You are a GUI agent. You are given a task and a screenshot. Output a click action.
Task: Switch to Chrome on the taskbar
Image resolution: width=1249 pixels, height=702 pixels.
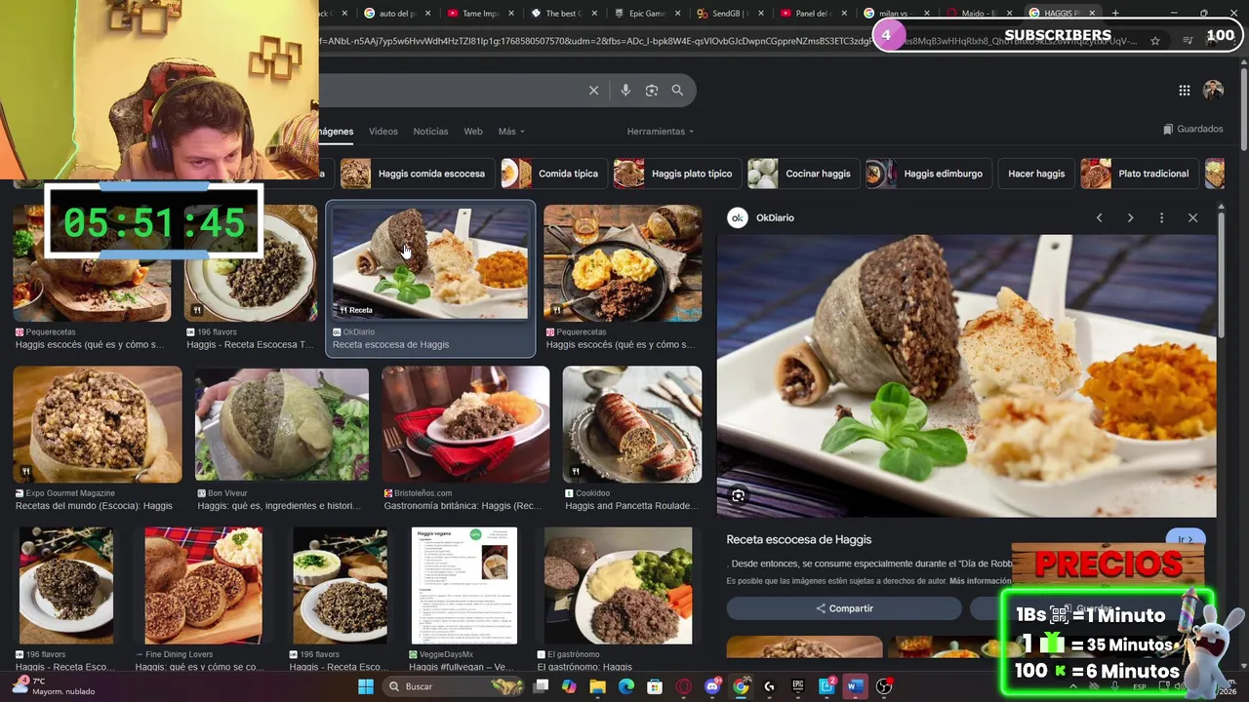(741, 686)
